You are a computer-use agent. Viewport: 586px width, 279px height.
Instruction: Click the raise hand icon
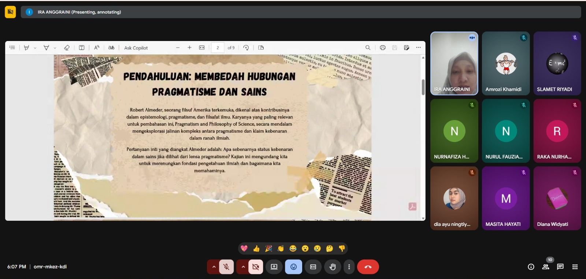[332, 267]
